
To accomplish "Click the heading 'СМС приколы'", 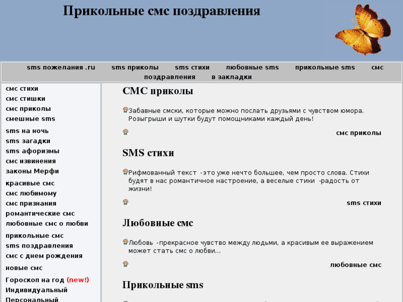I will (157, 91).
